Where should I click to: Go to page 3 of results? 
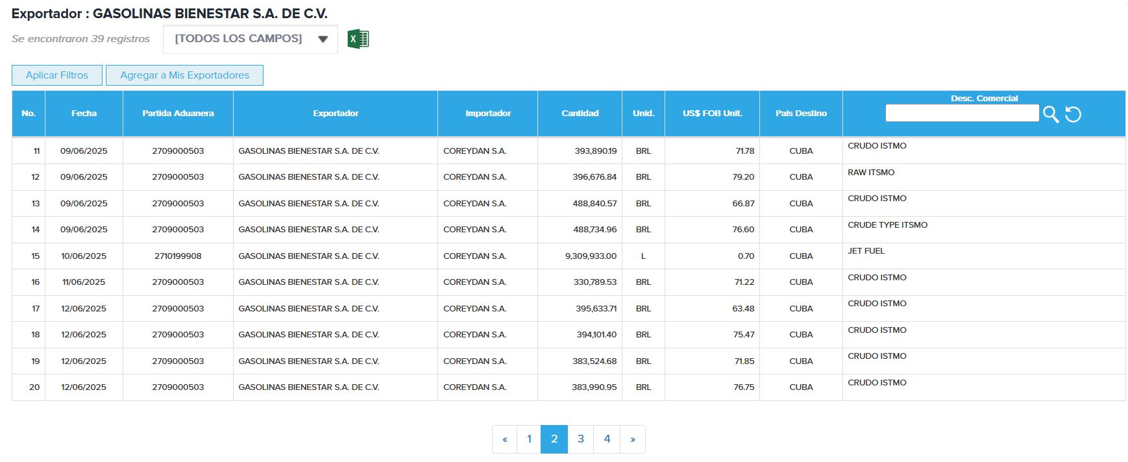click(581, 439)
